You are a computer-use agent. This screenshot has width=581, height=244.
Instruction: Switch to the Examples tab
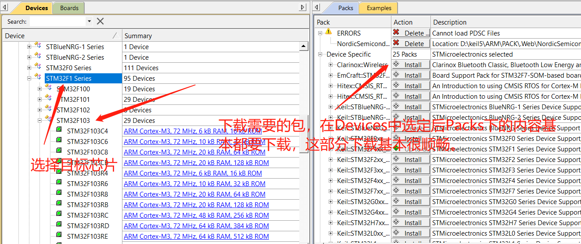click(x=379, y=8)
